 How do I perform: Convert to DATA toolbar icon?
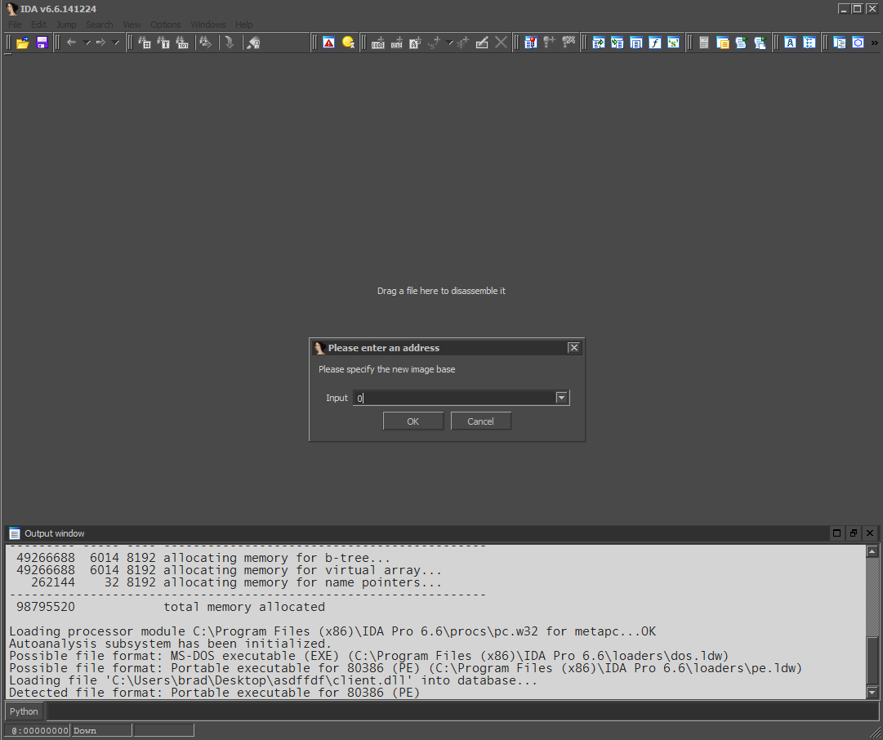pyautogui.click(x=396, y=42)
